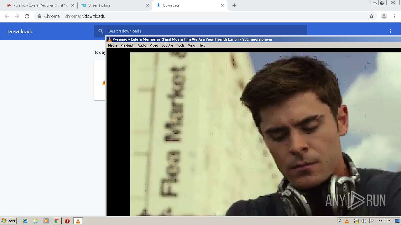Launch Internet Explorer from the taskbar
Image resolution: width=401 pixels, height=225 pixels.
point(25,221)
